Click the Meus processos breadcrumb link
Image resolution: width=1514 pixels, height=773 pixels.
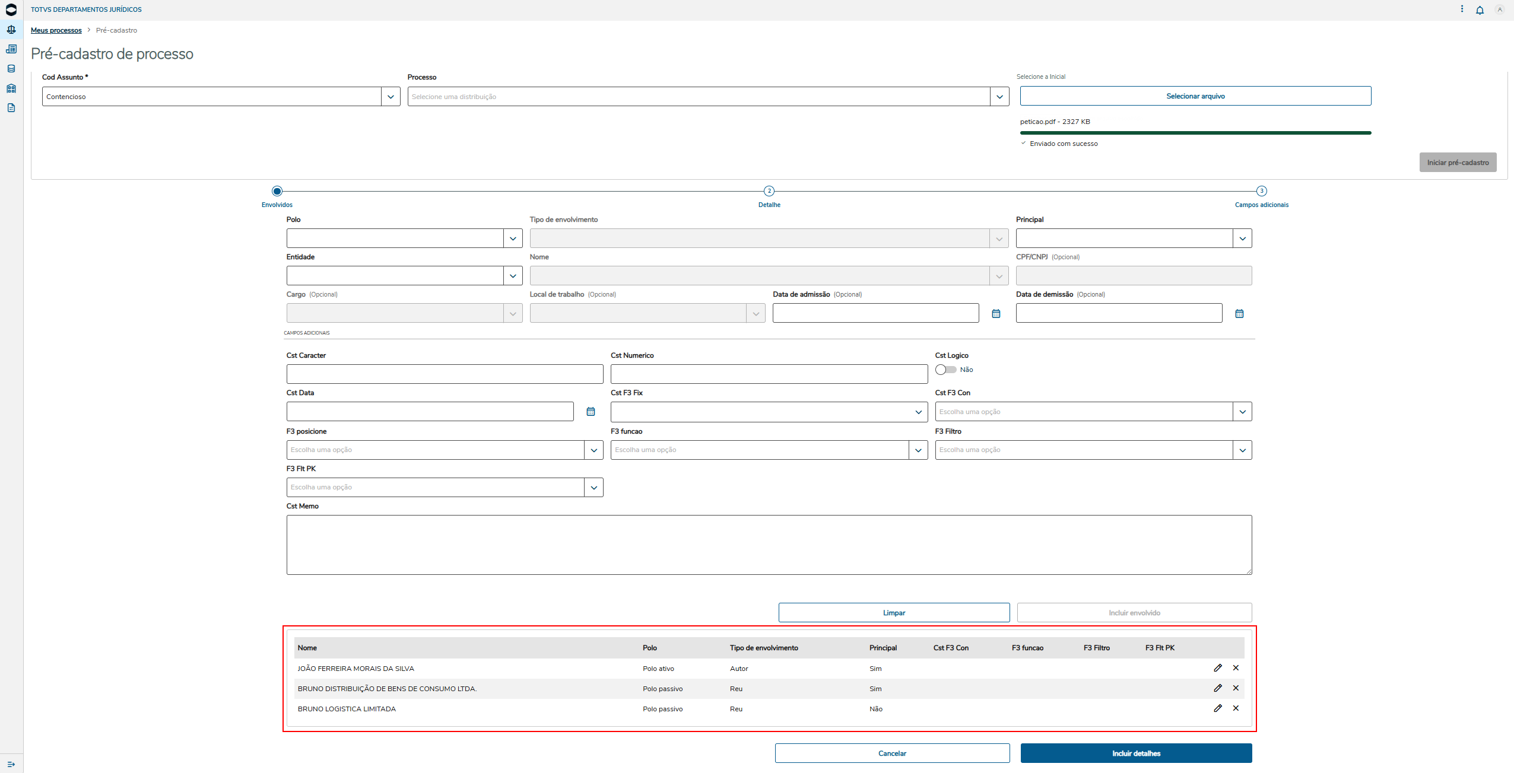pos(56,30)
